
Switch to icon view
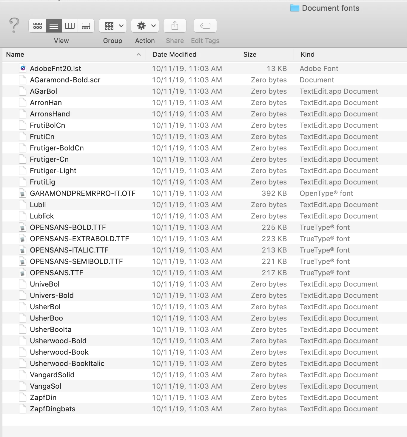point(37,26)
